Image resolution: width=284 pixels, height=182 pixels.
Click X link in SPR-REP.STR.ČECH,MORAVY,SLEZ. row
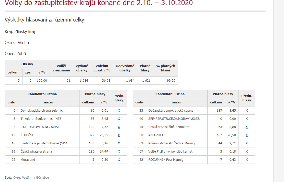click(x=247, y=119)
